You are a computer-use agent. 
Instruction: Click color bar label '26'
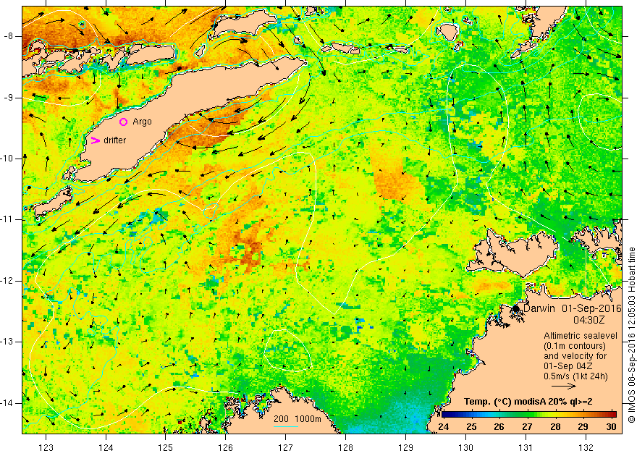pos(499,427)
